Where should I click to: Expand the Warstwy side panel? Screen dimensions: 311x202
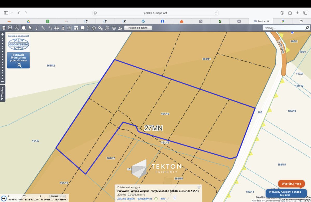point(2,93)
